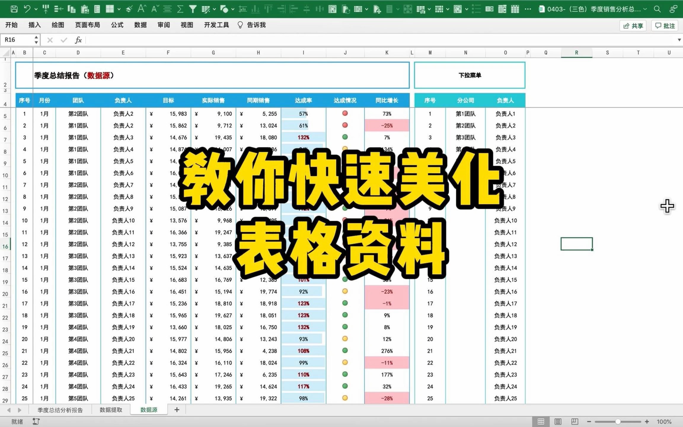Add a new sheet with the plus button
This screenshot has width=683, height=427.
coord(177,410)
